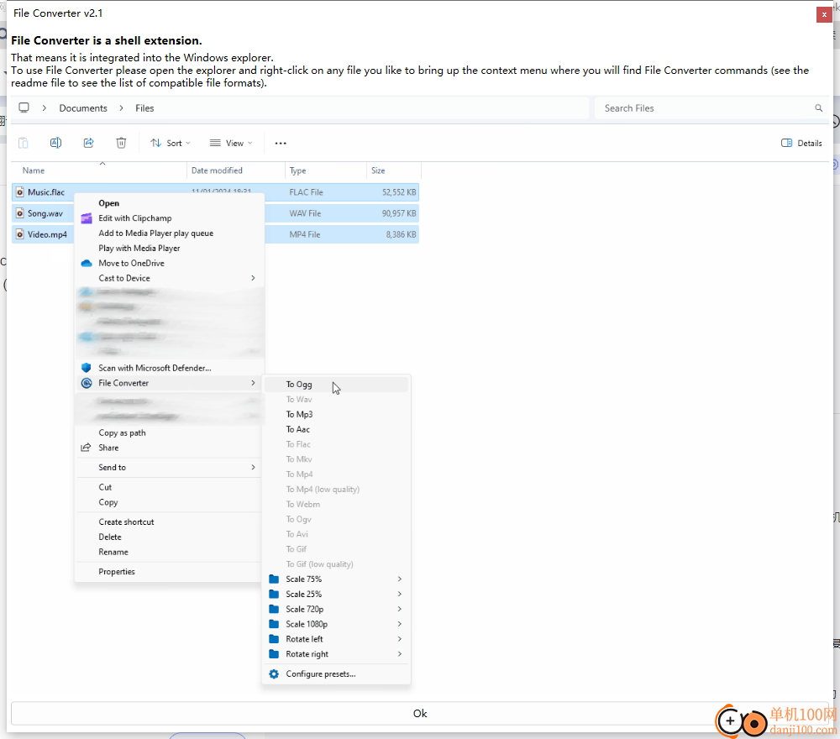Click the delete trash icon in the toolbar
Screen dimensions: 840x739
121,143
